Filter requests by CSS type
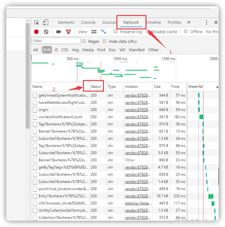This screenshot has width=225, height=227. [65, 50]
